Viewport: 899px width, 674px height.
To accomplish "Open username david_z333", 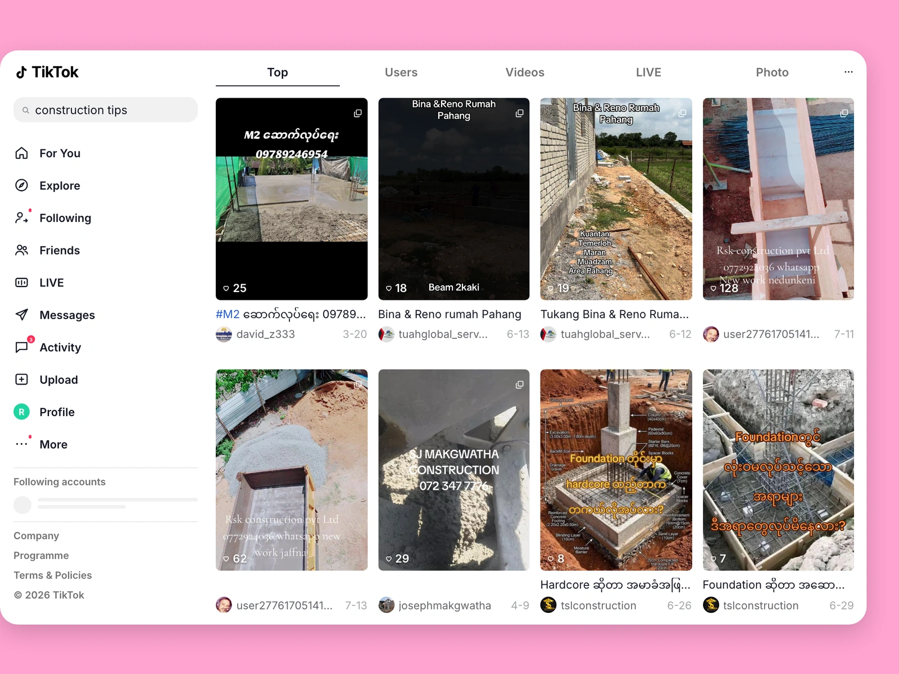I will [x=266, y=334].
